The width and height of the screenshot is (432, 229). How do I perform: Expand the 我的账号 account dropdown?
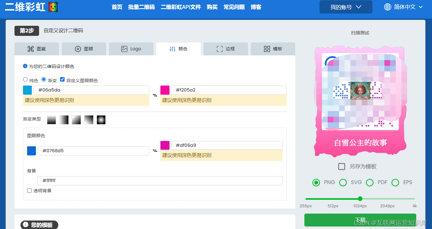pyautogui.click(x=346, y=7)
